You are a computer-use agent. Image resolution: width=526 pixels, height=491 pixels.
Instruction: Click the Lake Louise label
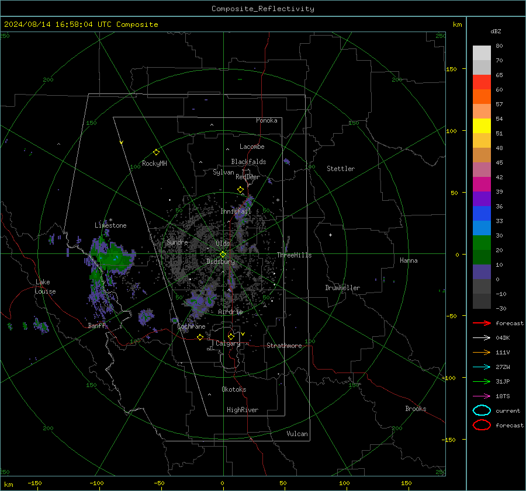45,287
